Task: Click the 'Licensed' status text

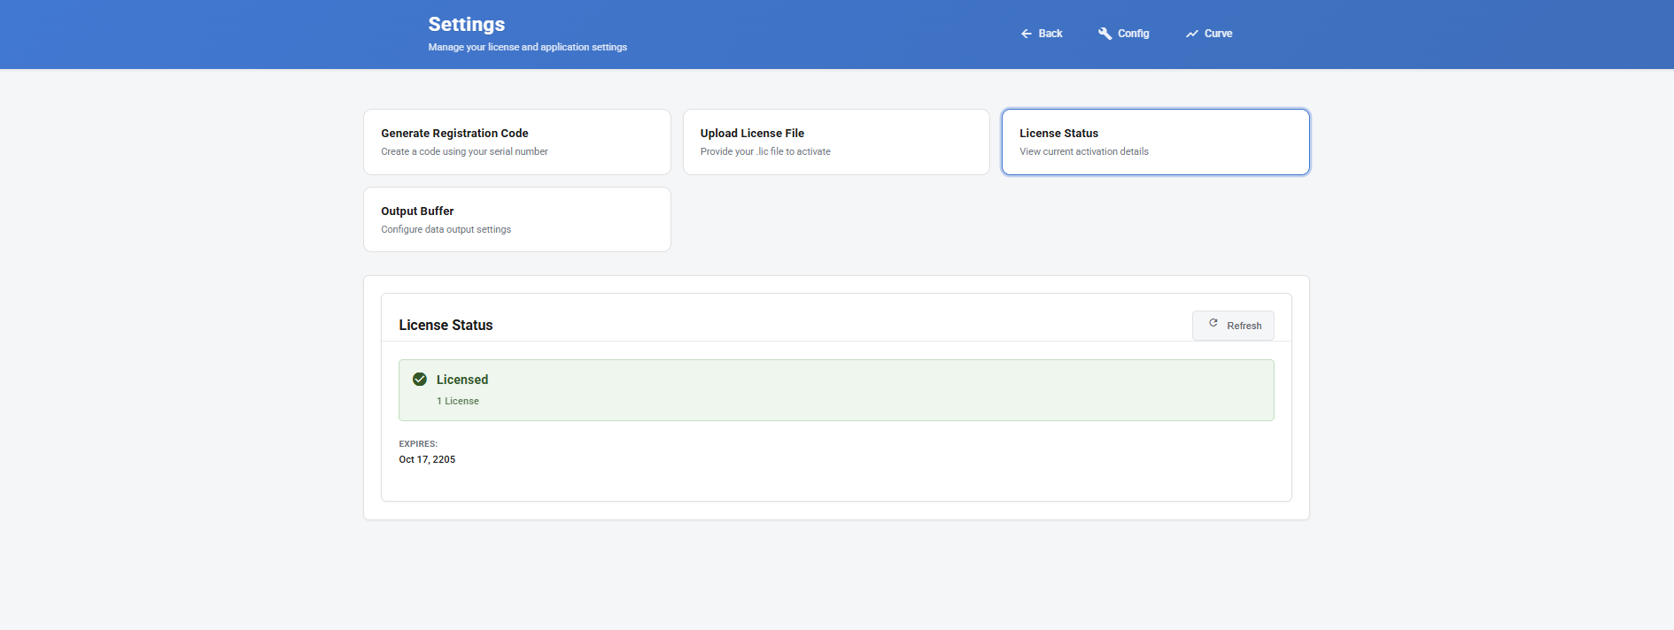Action: (x=462, y=380)
